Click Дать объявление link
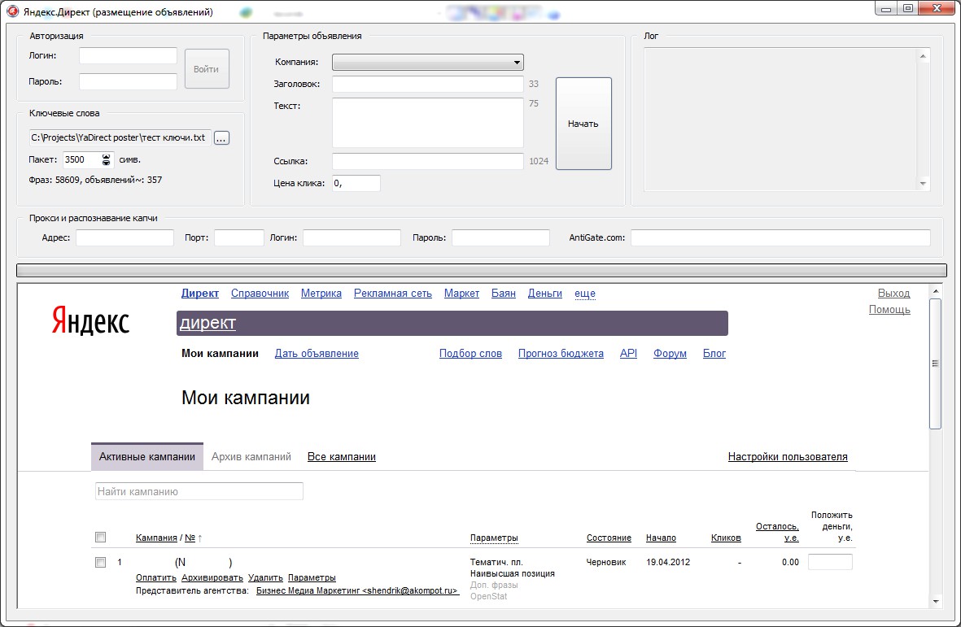The height and width of the screenshot is (627, 961). click(x=317, y=353)
